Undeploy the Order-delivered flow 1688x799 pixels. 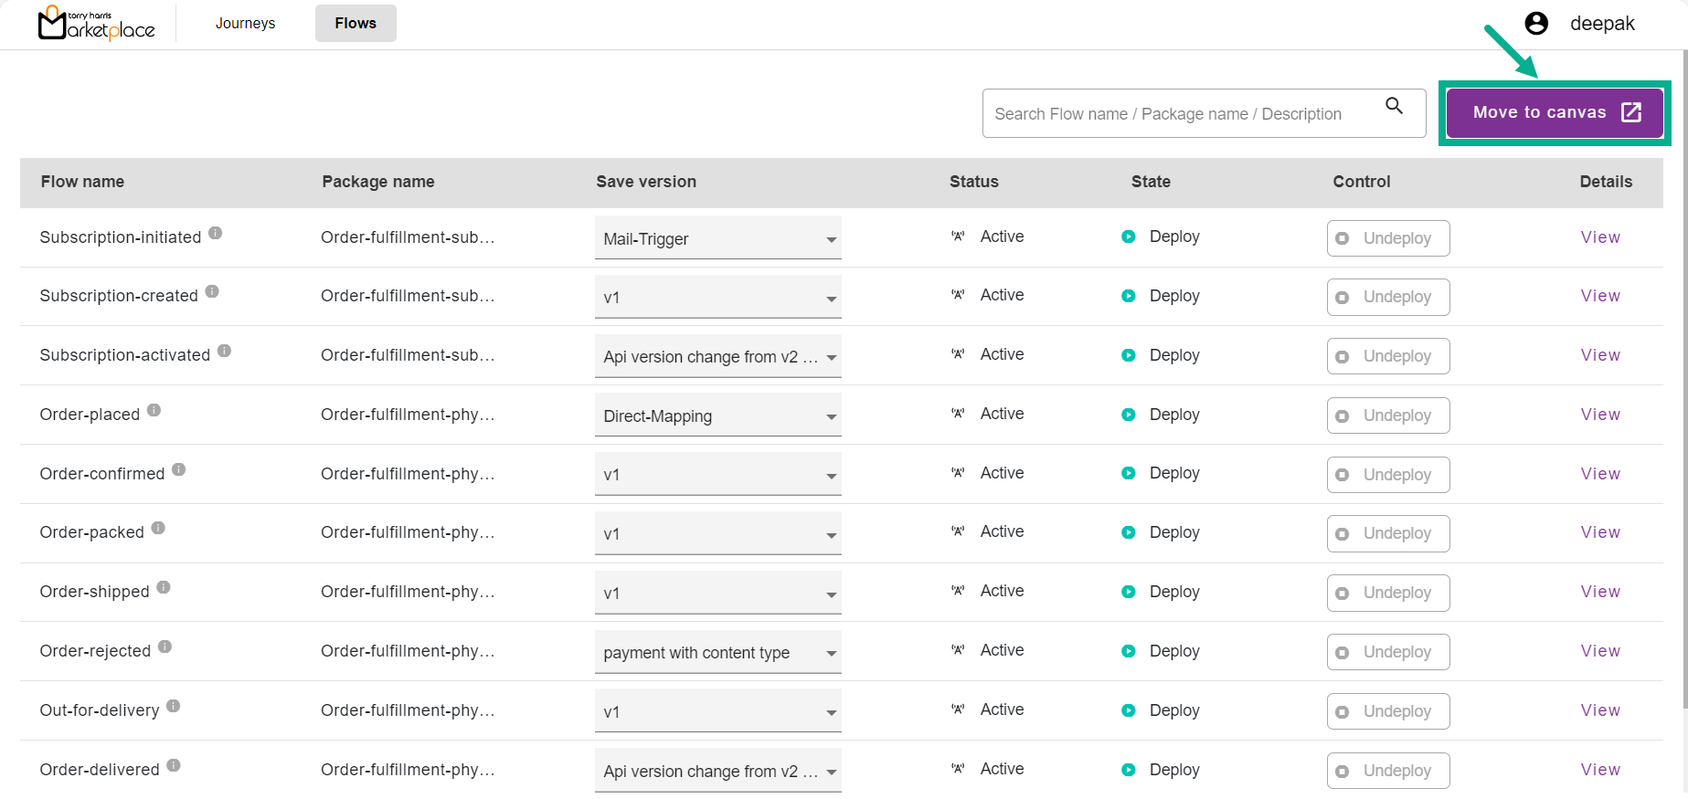[x=1387, y=771]
